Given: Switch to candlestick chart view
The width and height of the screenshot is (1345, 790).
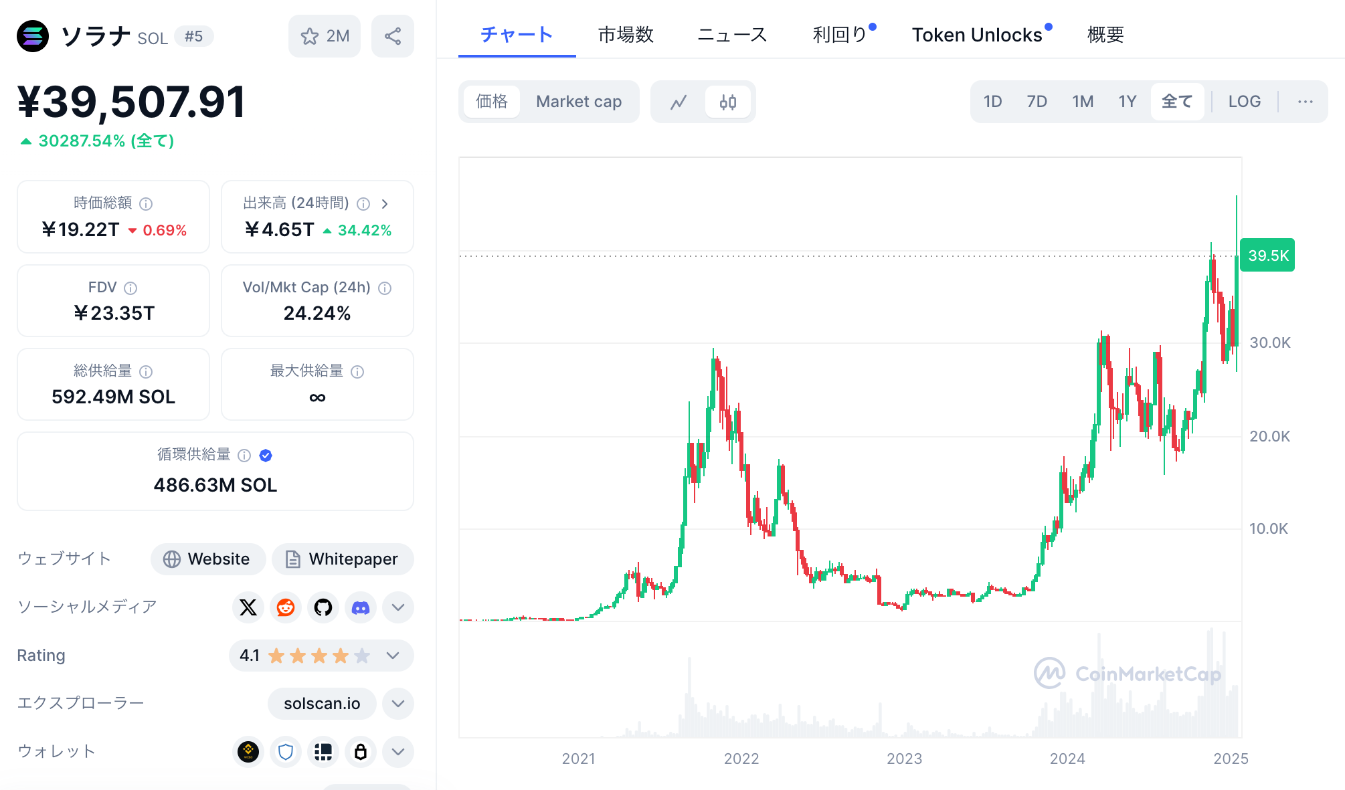Looking at the screenshot, I should tap(728, 102).
